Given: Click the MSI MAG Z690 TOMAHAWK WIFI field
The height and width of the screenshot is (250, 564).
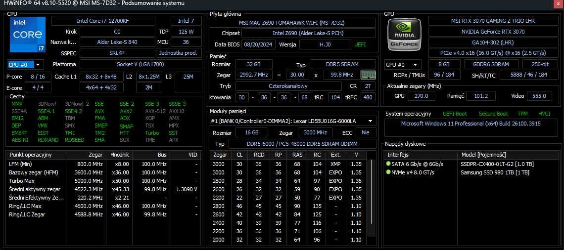Looking at the screenshot, I should [x=292, y=23].
